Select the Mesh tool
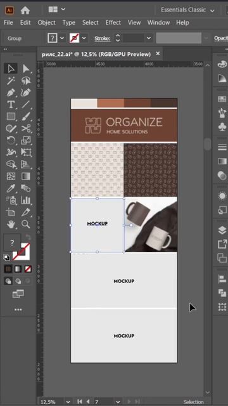228x406 pixels. point(11,176)
